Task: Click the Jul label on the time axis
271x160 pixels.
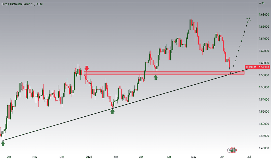Action: 249,157
